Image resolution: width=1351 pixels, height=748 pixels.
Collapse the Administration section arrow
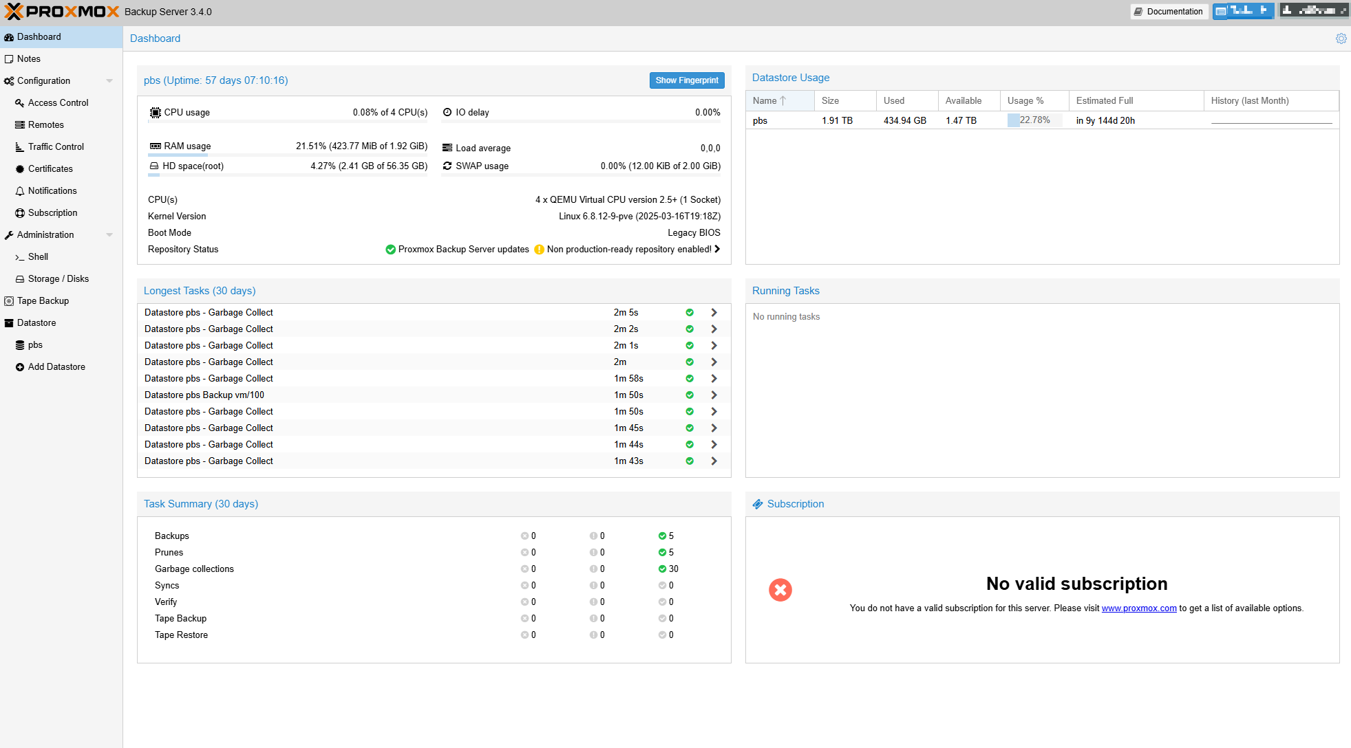pyautogui.click(x=109, y=235)
